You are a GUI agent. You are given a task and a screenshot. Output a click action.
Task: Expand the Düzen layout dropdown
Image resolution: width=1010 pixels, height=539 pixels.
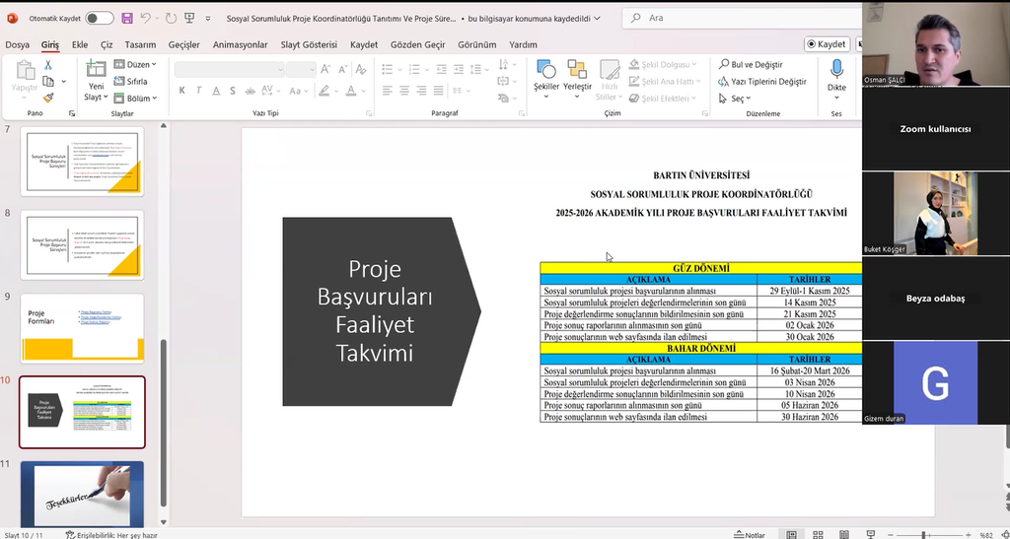(x=133, y=65)
